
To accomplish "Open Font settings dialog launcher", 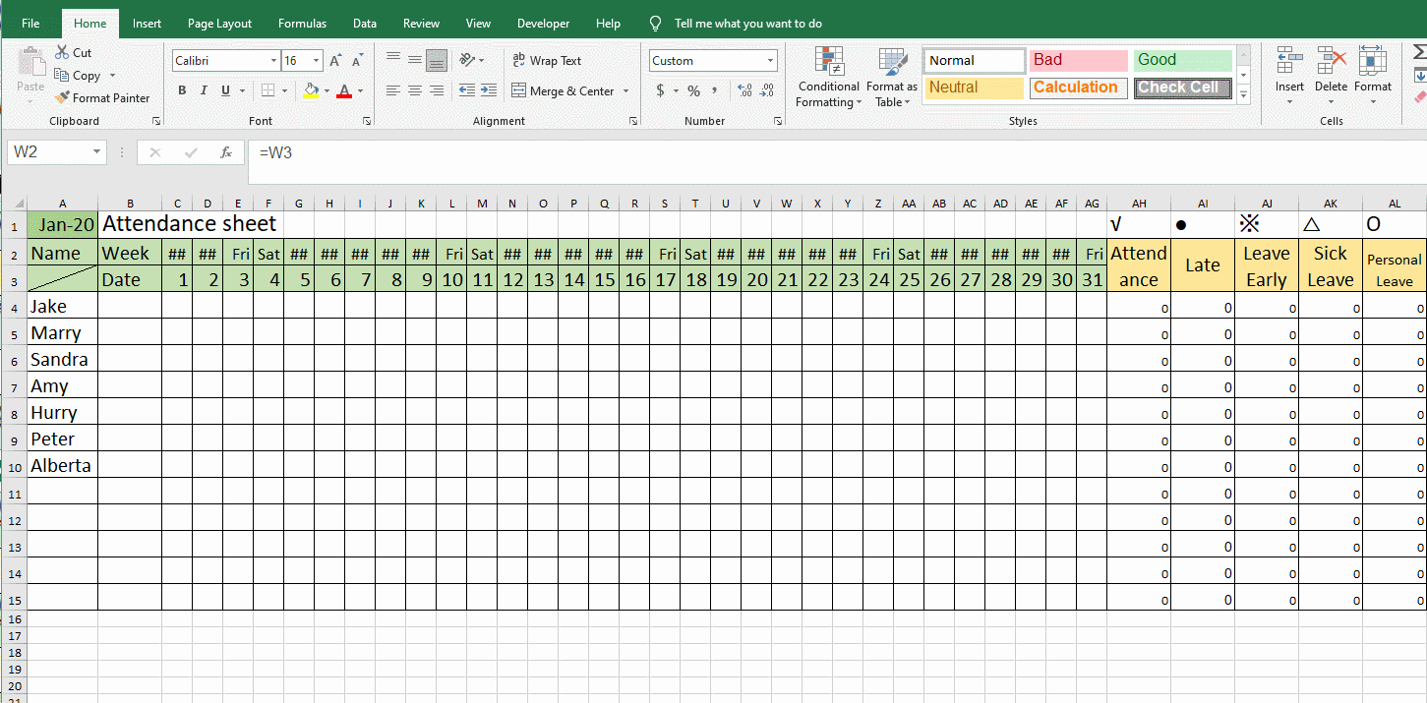I will (x=367, y=121).
